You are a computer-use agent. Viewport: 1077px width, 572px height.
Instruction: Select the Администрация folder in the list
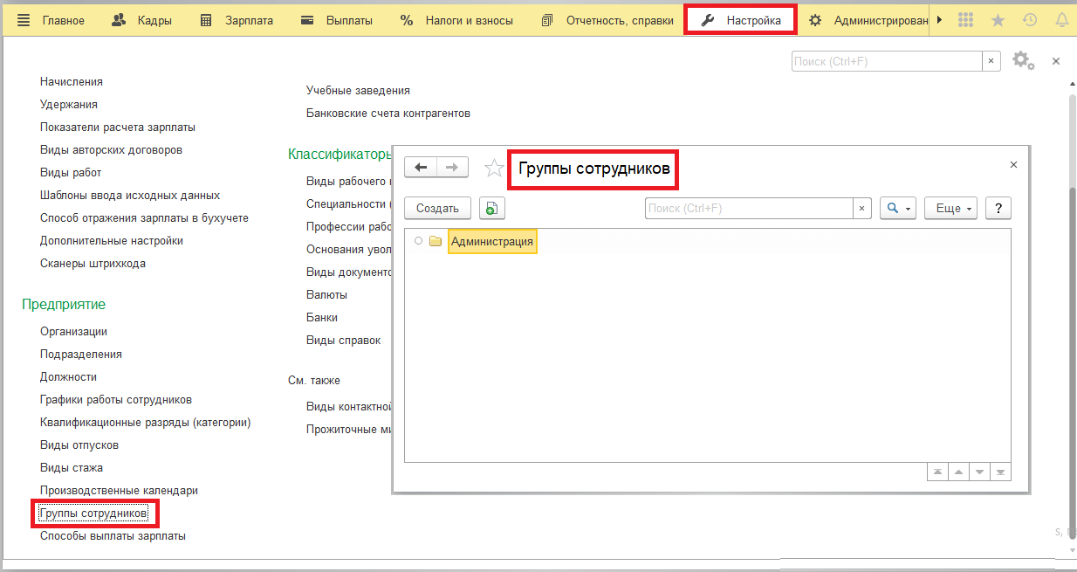click(x=491, y=242)
